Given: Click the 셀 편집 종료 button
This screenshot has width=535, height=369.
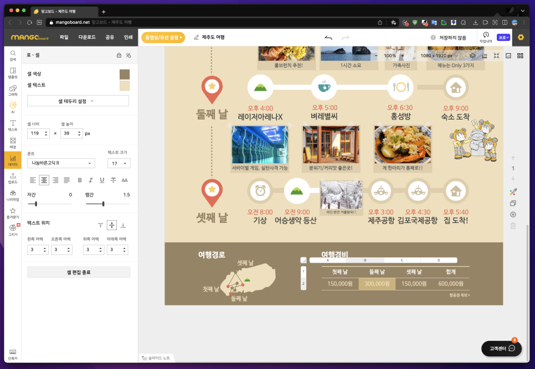Looking at the screenshot, I should pyautogui.click(x=79, y=272).
